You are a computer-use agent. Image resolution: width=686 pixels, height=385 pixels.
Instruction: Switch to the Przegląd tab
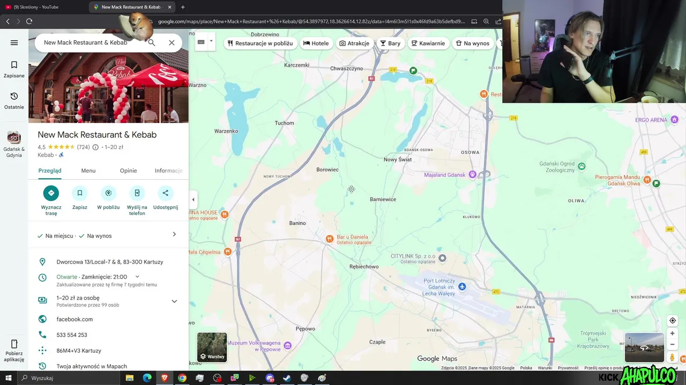50,171
